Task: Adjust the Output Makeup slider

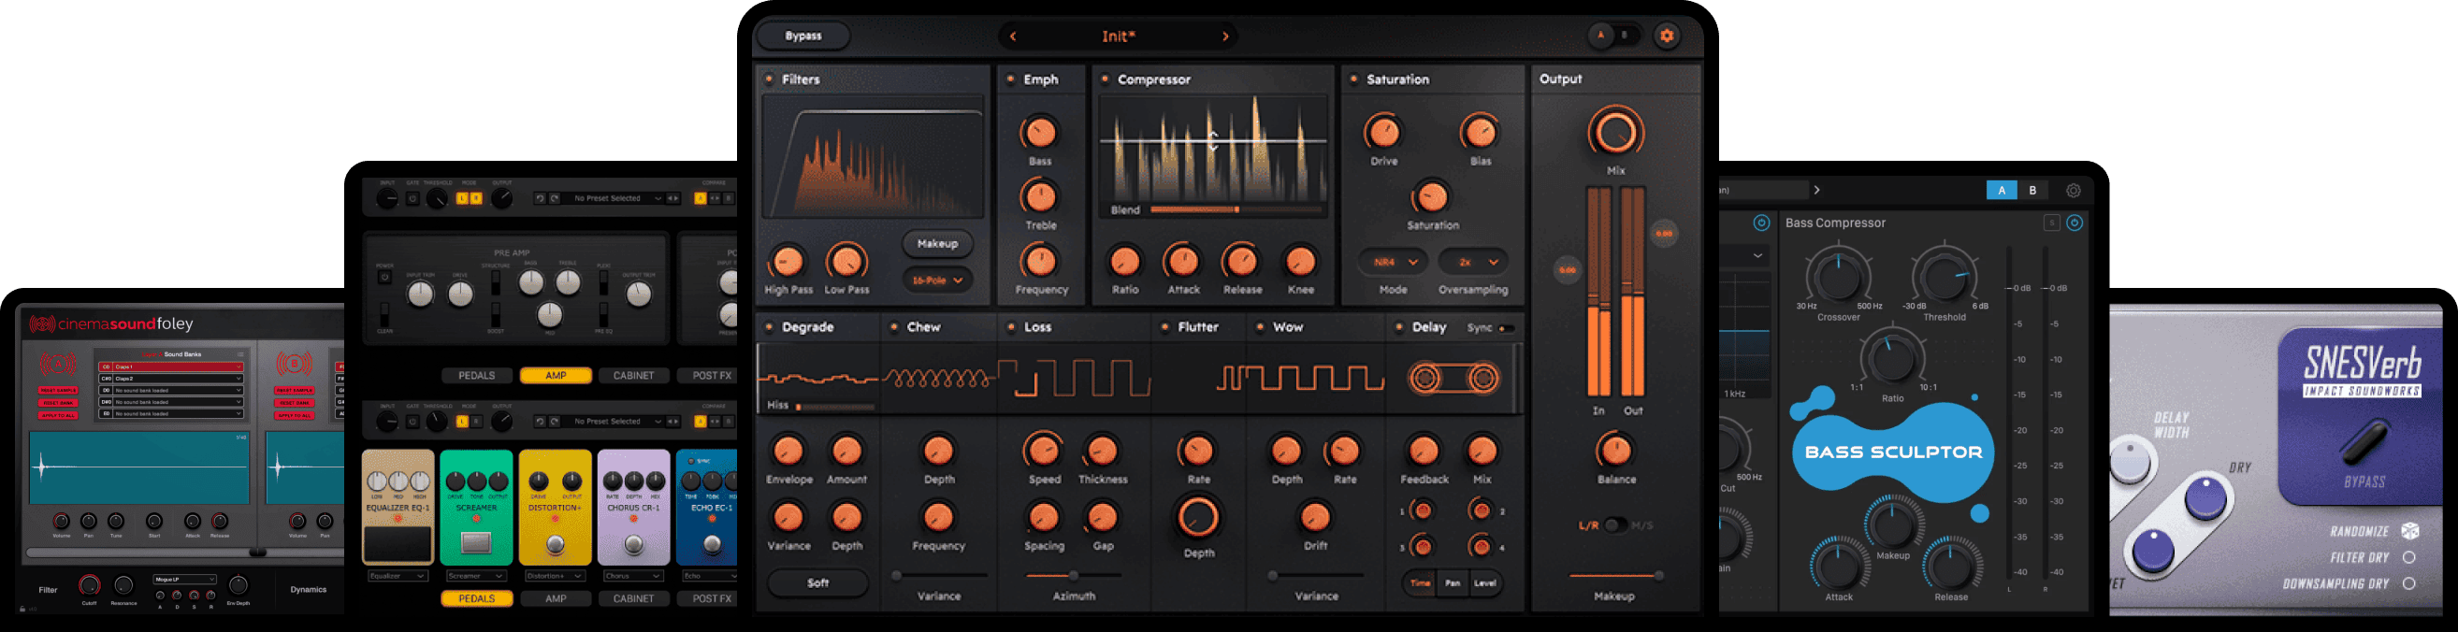Action: (1615, 576)
